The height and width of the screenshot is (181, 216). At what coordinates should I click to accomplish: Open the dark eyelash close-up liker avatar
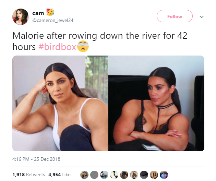[x=144, y=175]
